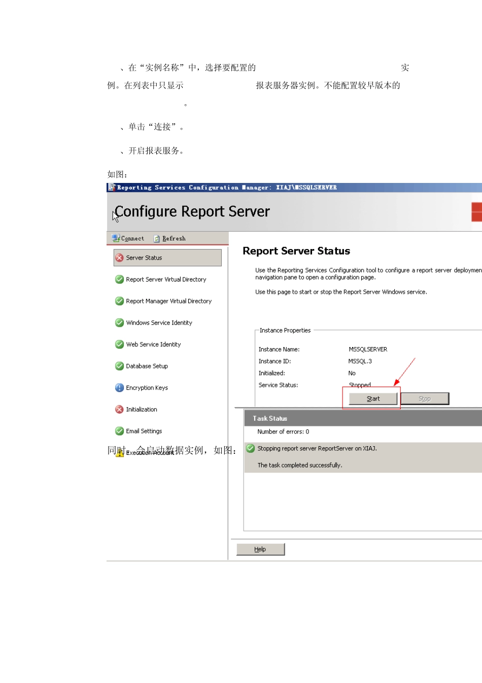Viewport: 482px width, 683px height.
Task: Click the Service Status value "Stopped"
Action: pyautogui.click(x=360, y=385)
